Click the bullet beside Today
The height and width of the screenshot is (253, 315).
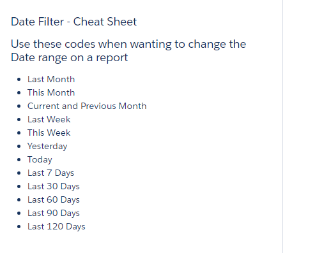19,160
